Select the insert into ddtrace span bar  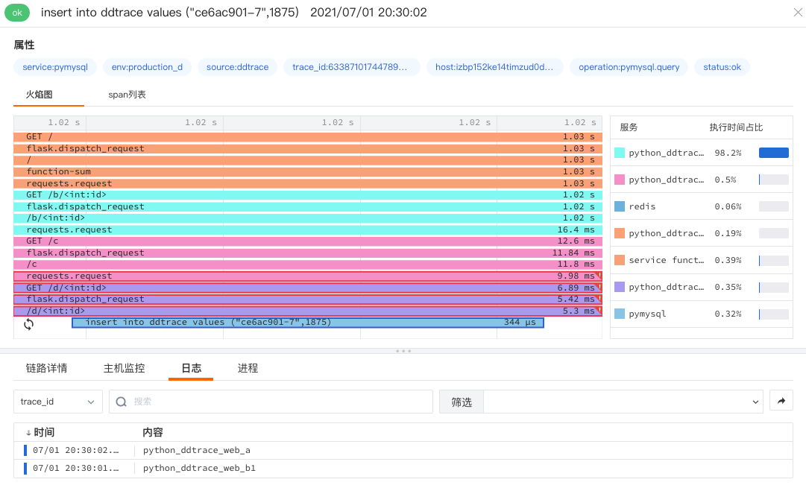[x=308, y=323]
